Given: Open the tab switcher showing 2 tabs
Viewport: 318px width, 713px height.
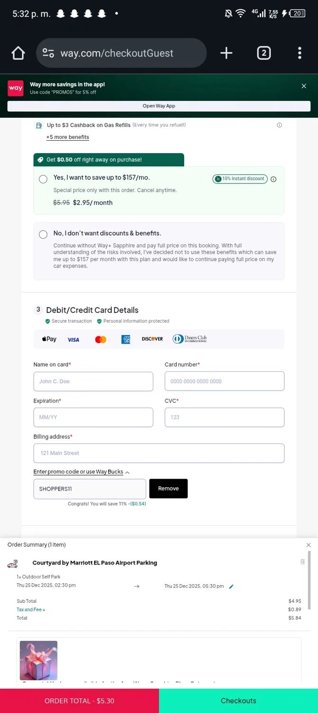Looking at the screenshot, I should point(264,53).
